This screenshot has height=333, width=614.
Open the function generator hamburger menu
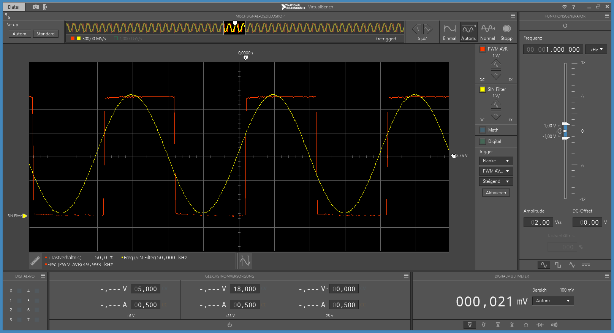tap(607, 16)
